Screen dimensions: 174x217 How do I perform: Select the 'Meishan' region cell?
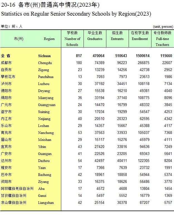(45, 140)
